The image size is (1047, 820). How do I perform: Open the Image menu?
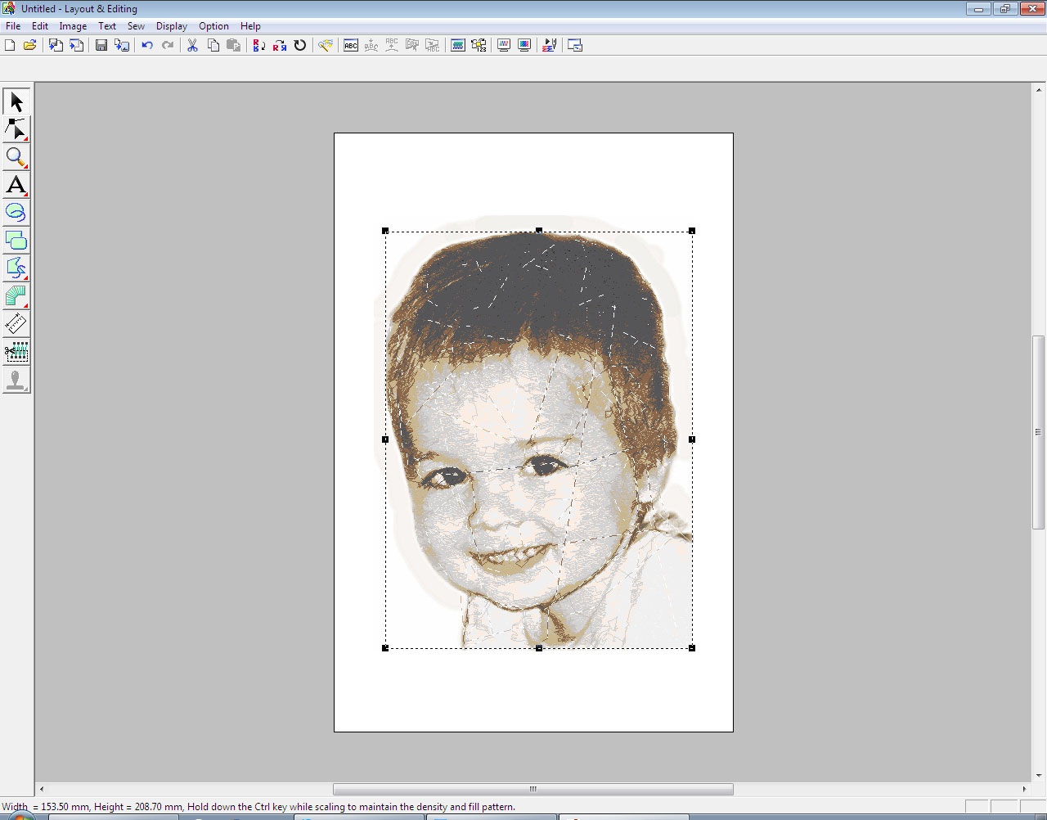point(73,26)
